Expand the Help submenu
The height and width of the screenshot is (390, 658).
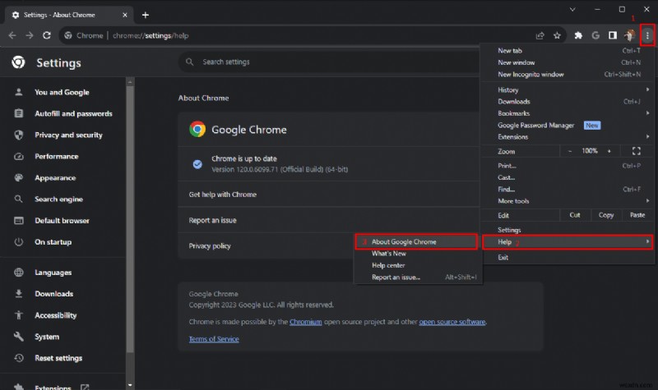pos(568,241)
